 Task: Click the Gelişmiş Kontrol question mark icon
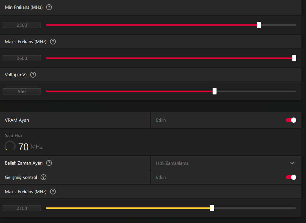point(43,177)
